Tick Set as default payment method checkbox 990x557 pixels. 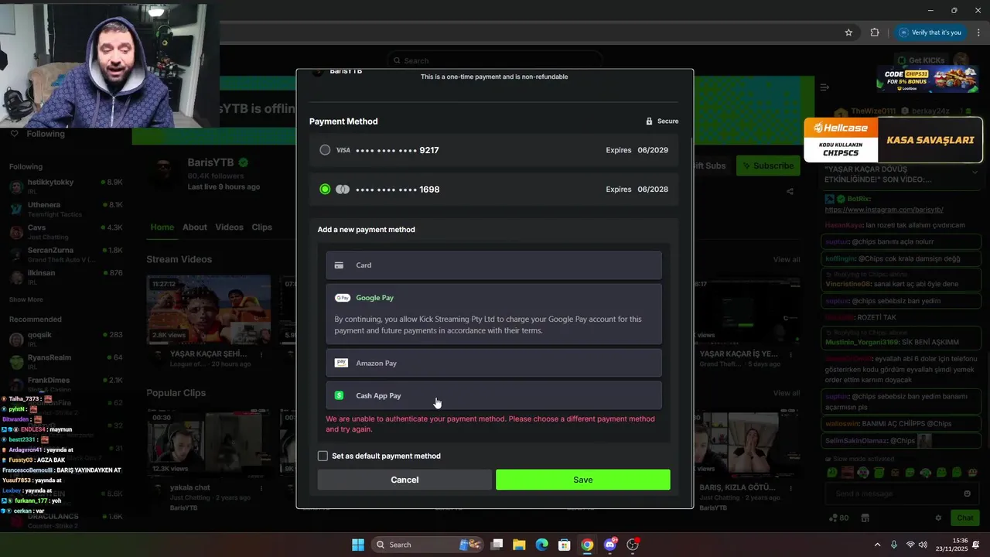pyautogui.click(x=323, y=456)
